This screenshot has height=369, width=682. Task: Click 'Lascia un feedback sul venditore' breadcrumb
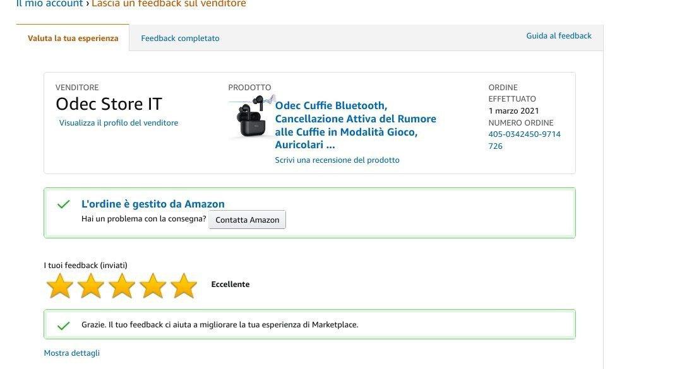169,4
